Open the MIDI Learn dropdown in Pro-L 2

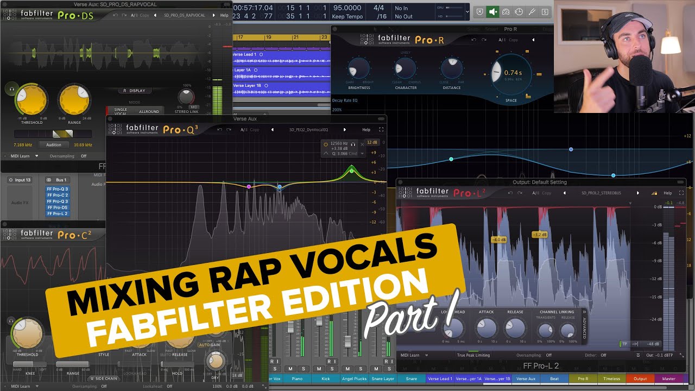pos(413,355)
